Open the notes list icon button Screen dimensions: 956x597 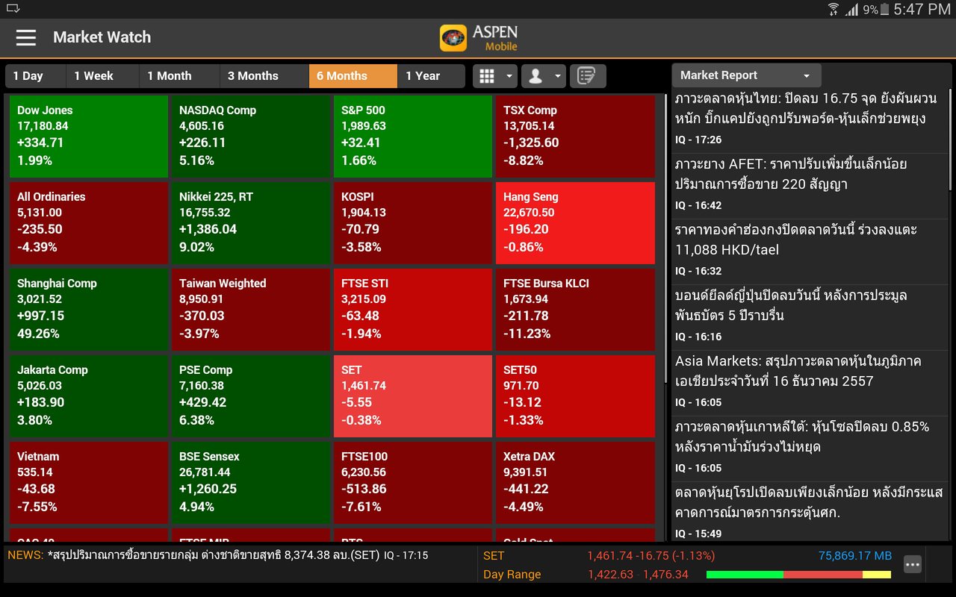pyautogui.click(x=588, y=76)
